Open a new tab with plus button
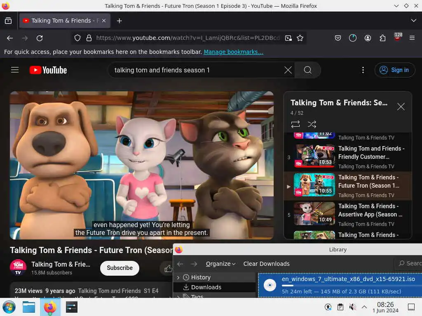This screenshot has width=422, height=316. [119, 21]
